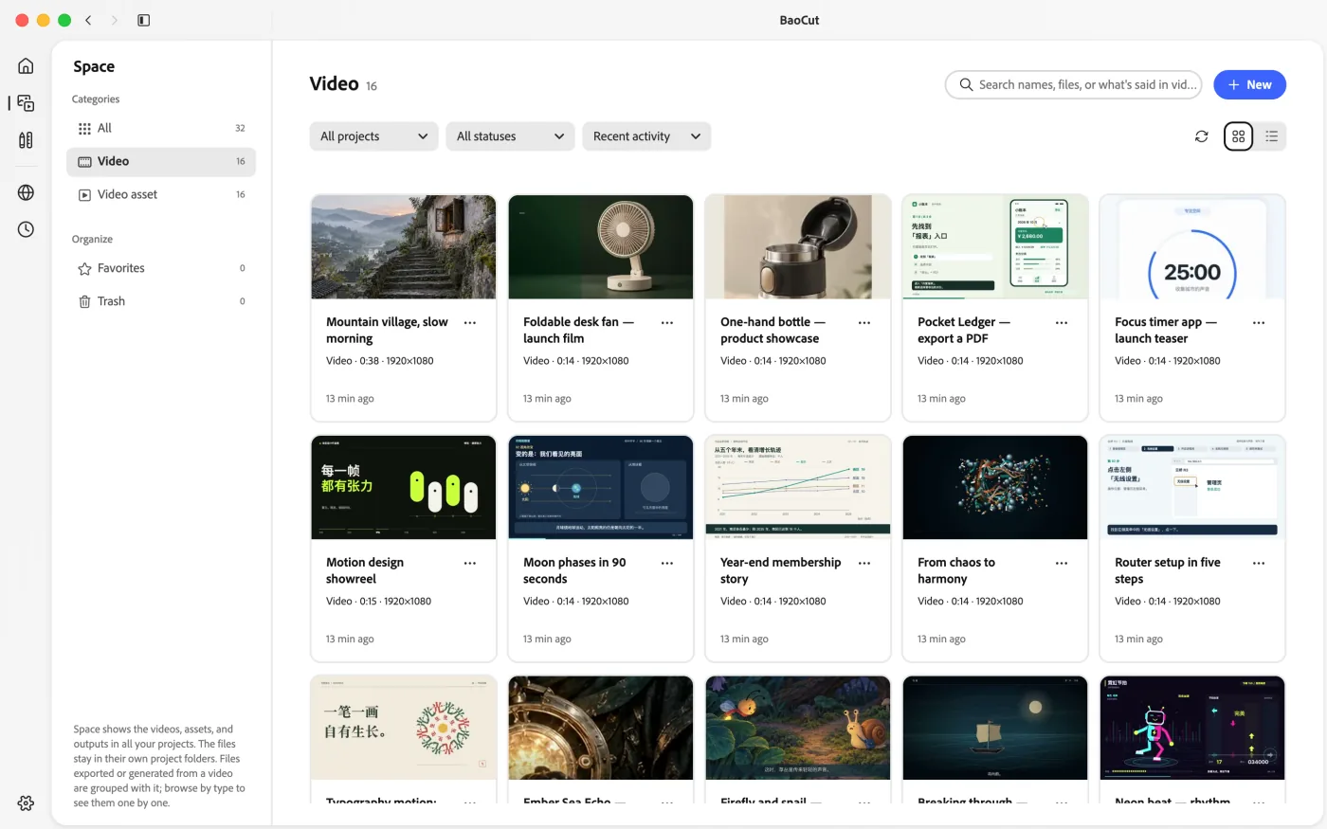This screenshot has height=829, width=1327.
Task: Open more options for Moon phases card
Action: (x=666, y=564)
